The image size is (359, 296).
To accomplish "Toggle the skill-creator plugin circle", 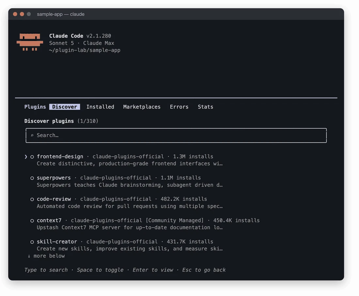I will pyautogui.click(x=32, y=242).
